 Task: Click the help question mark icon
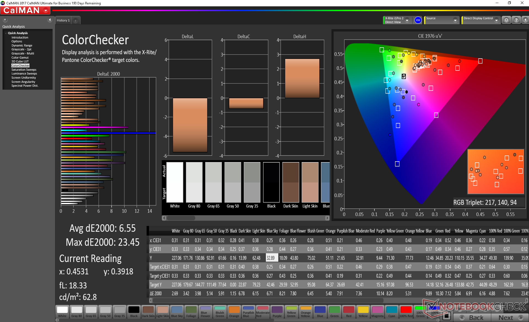tap(516, 20)
